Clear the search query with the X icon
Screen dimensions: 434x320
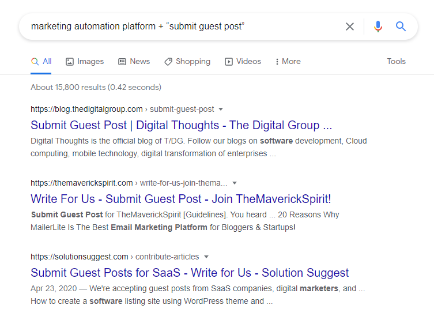(350, 27)
